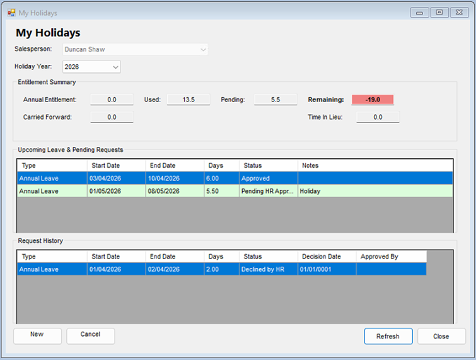Click the Used value 13.5 field
The image size is (476, 360).
tap(189, 100)
